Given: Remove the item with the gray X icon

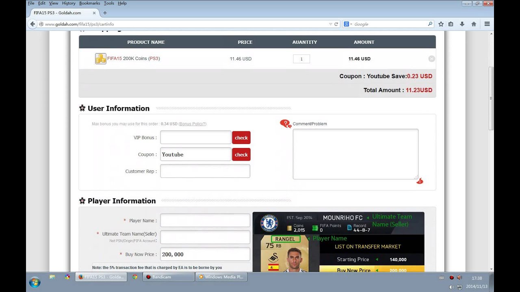Looking at the screenshot, I should pyautogui.click(x=431, y=59).
